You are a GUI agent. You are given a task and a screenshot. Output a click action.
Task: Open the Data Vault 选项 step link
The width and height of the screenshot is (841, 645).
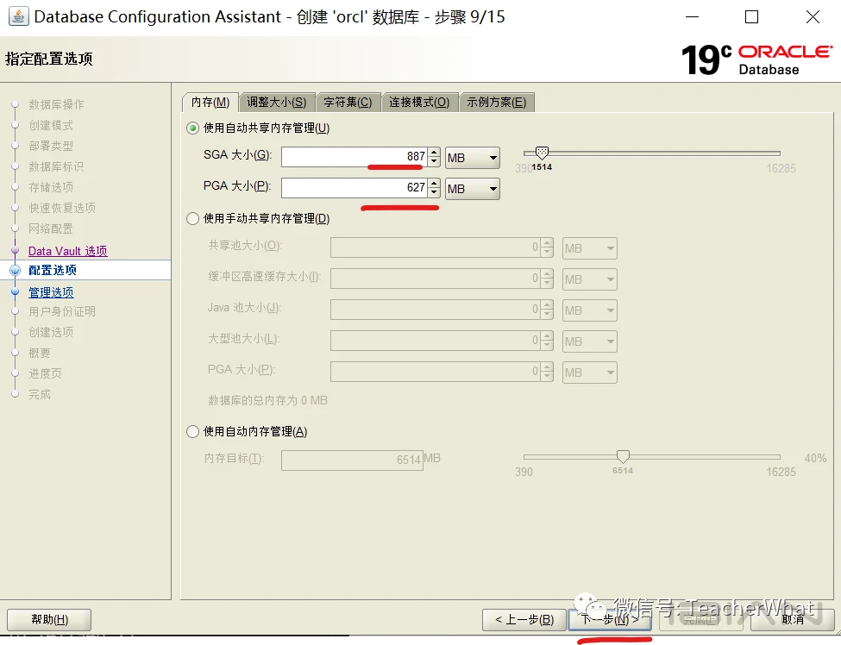[67, 251]
